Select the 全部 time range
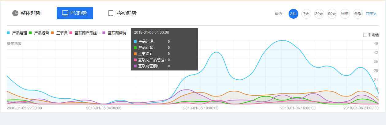This screenshot has height=125, width=386. click(358, 14)
